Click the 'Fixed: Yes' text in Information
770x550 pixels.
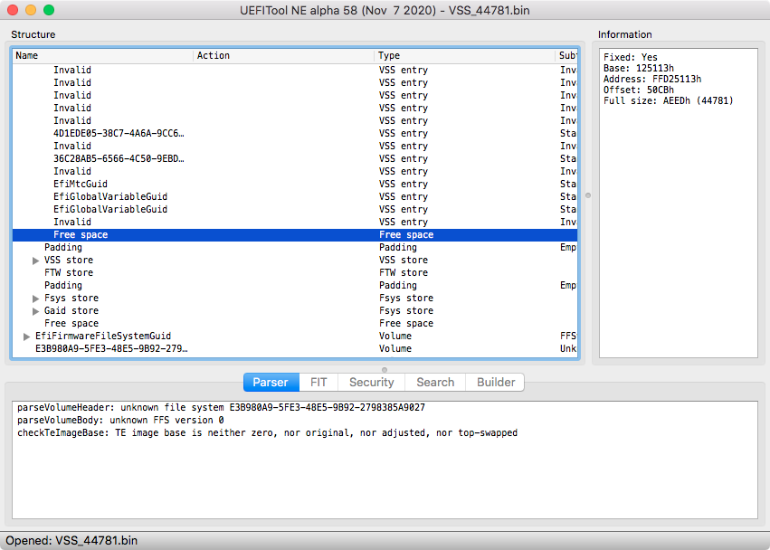tap(630, 58)
